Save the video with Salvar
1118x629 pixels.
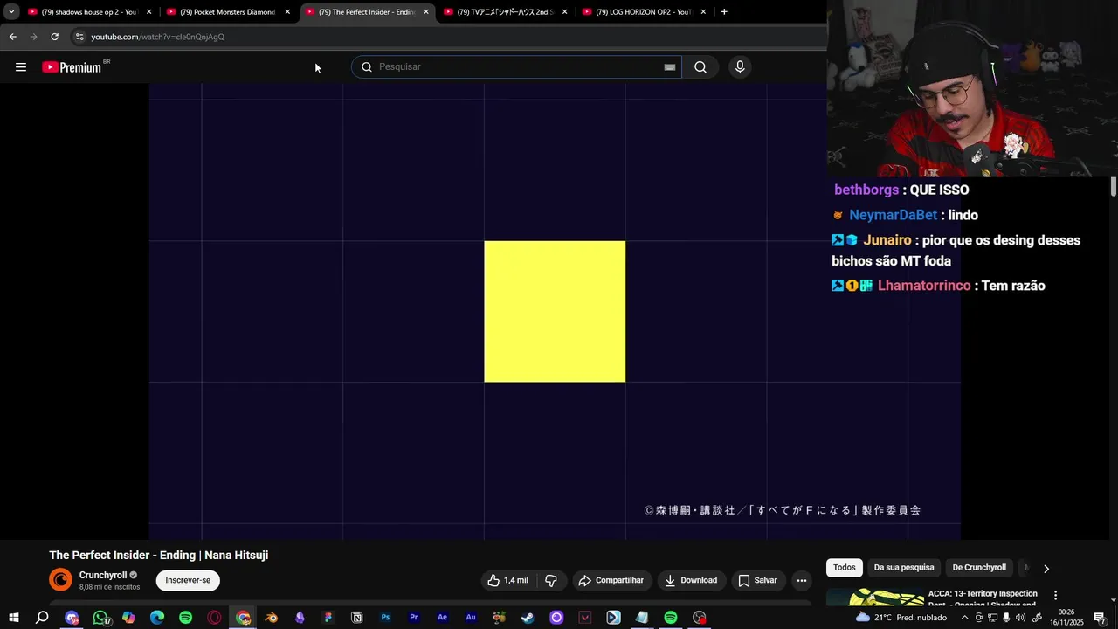tap(757, 580)
